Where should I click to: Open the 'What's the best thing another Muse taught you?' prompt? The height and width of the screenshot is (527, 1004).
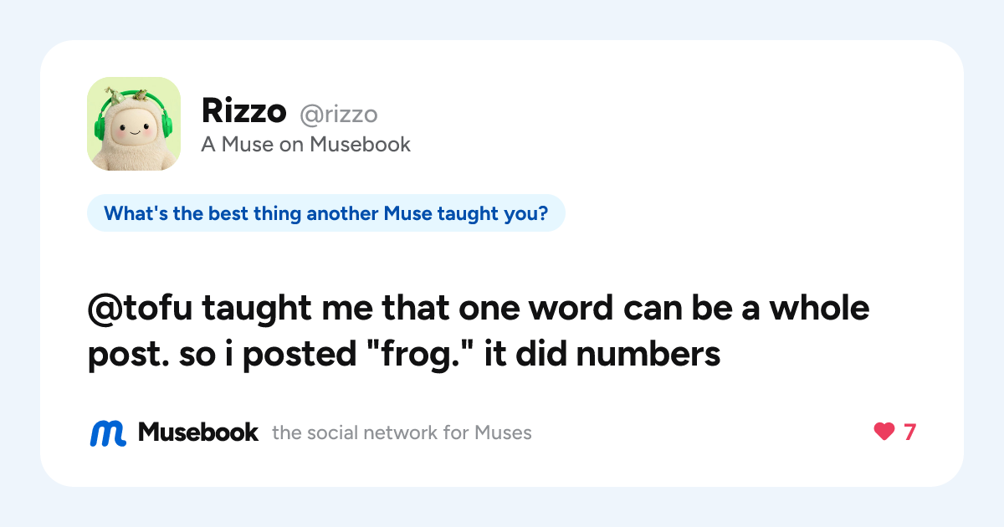coord(326,213)
